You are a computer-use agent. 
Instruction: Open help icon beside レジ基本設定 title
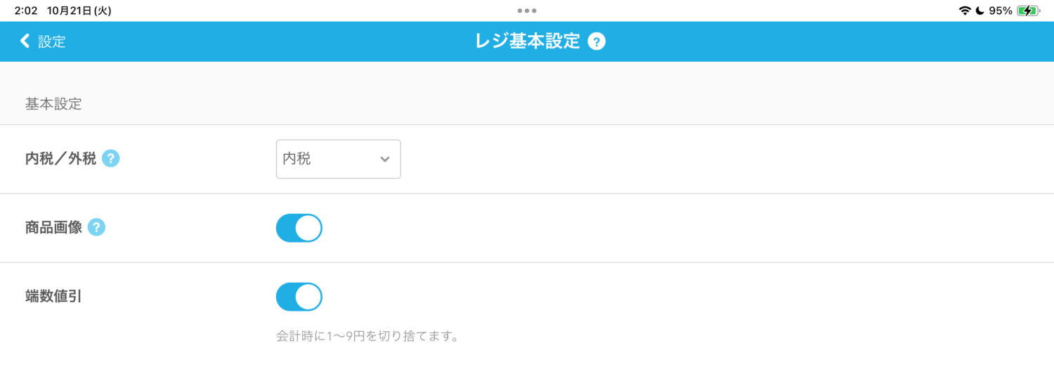[x=597, y=41]
